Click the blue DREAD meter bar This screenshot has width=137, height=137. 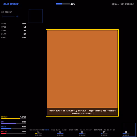point(14,129)
